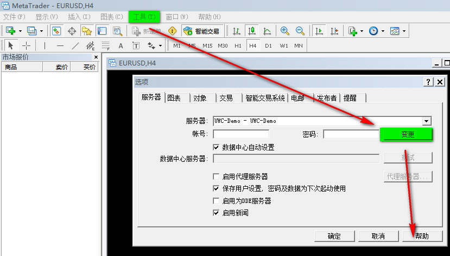
Task: Select the D1 timeframe button
Action: coord(268,46)
